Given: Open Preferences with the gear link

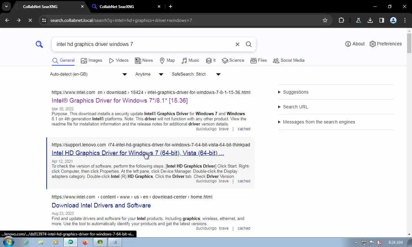Looking at the screenshot, I should pos(386,44).
